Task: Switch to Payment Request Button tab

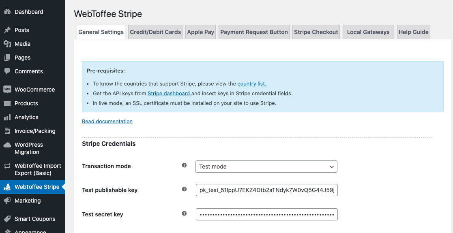Action: tap(254, 32)
